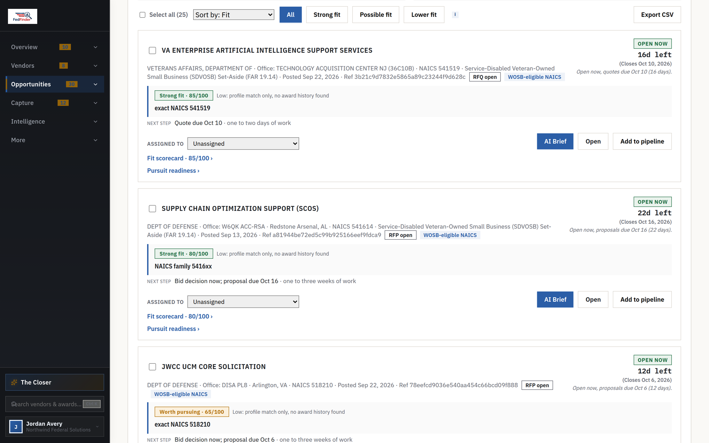Viewport: 709px width, 443px height.
Task: Filter by Possible fit
Action: click(x=376, y=15)
